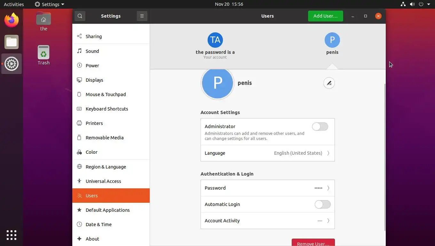Open the Show Applications grid

coord(12,235)
